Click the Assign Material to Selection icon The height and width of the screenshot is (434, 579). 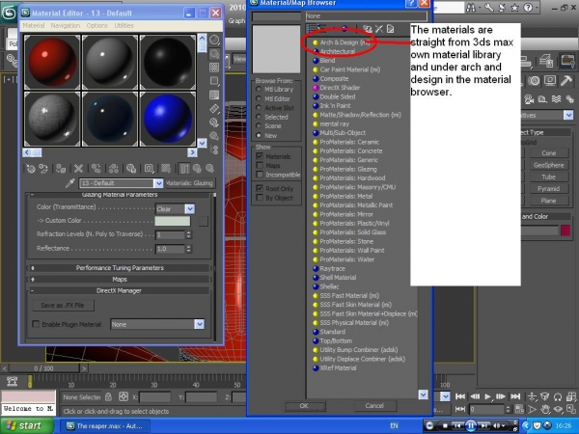[x=61, y=169]
